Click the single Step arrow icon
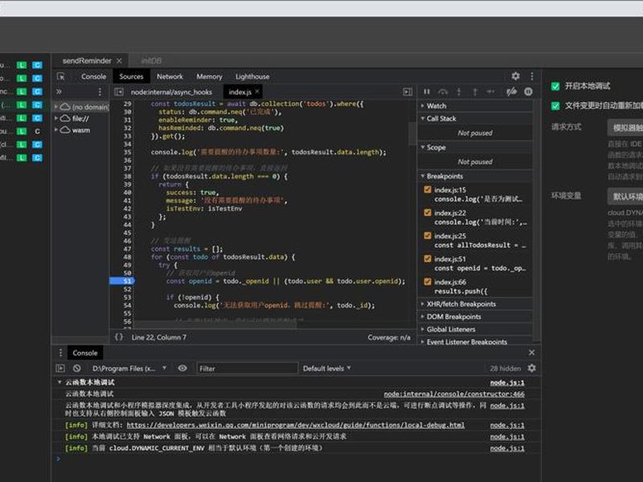643x482 pixels. (x=490, y=92)
